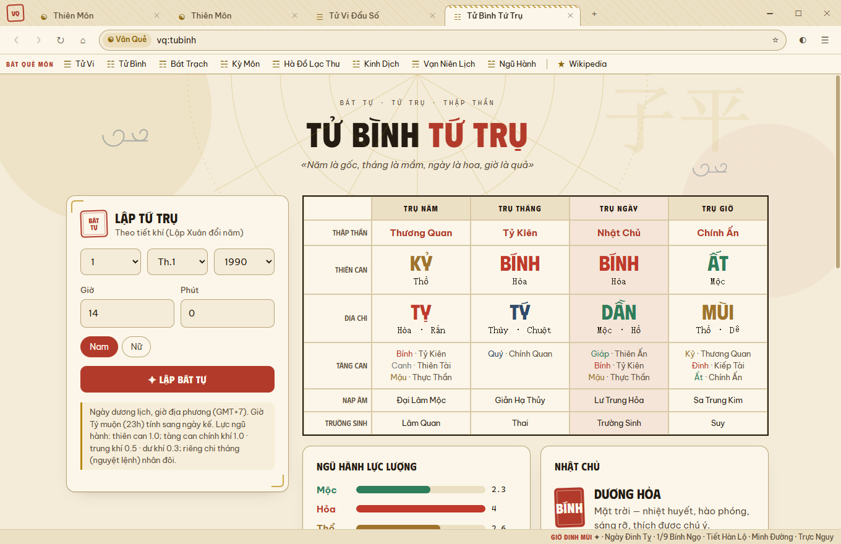Click the Bính seal icon in Nhật Chủ
This screenshot has width=841, height=544.
[x=570, y=508]
